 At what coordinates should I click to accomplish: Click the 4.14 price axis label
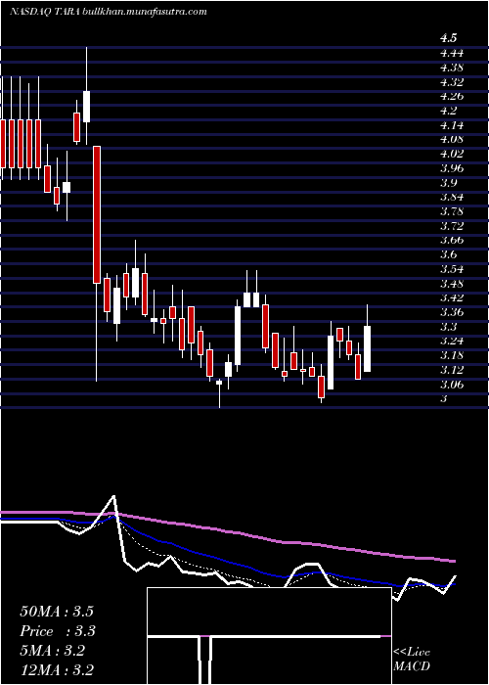click(452, 125)
